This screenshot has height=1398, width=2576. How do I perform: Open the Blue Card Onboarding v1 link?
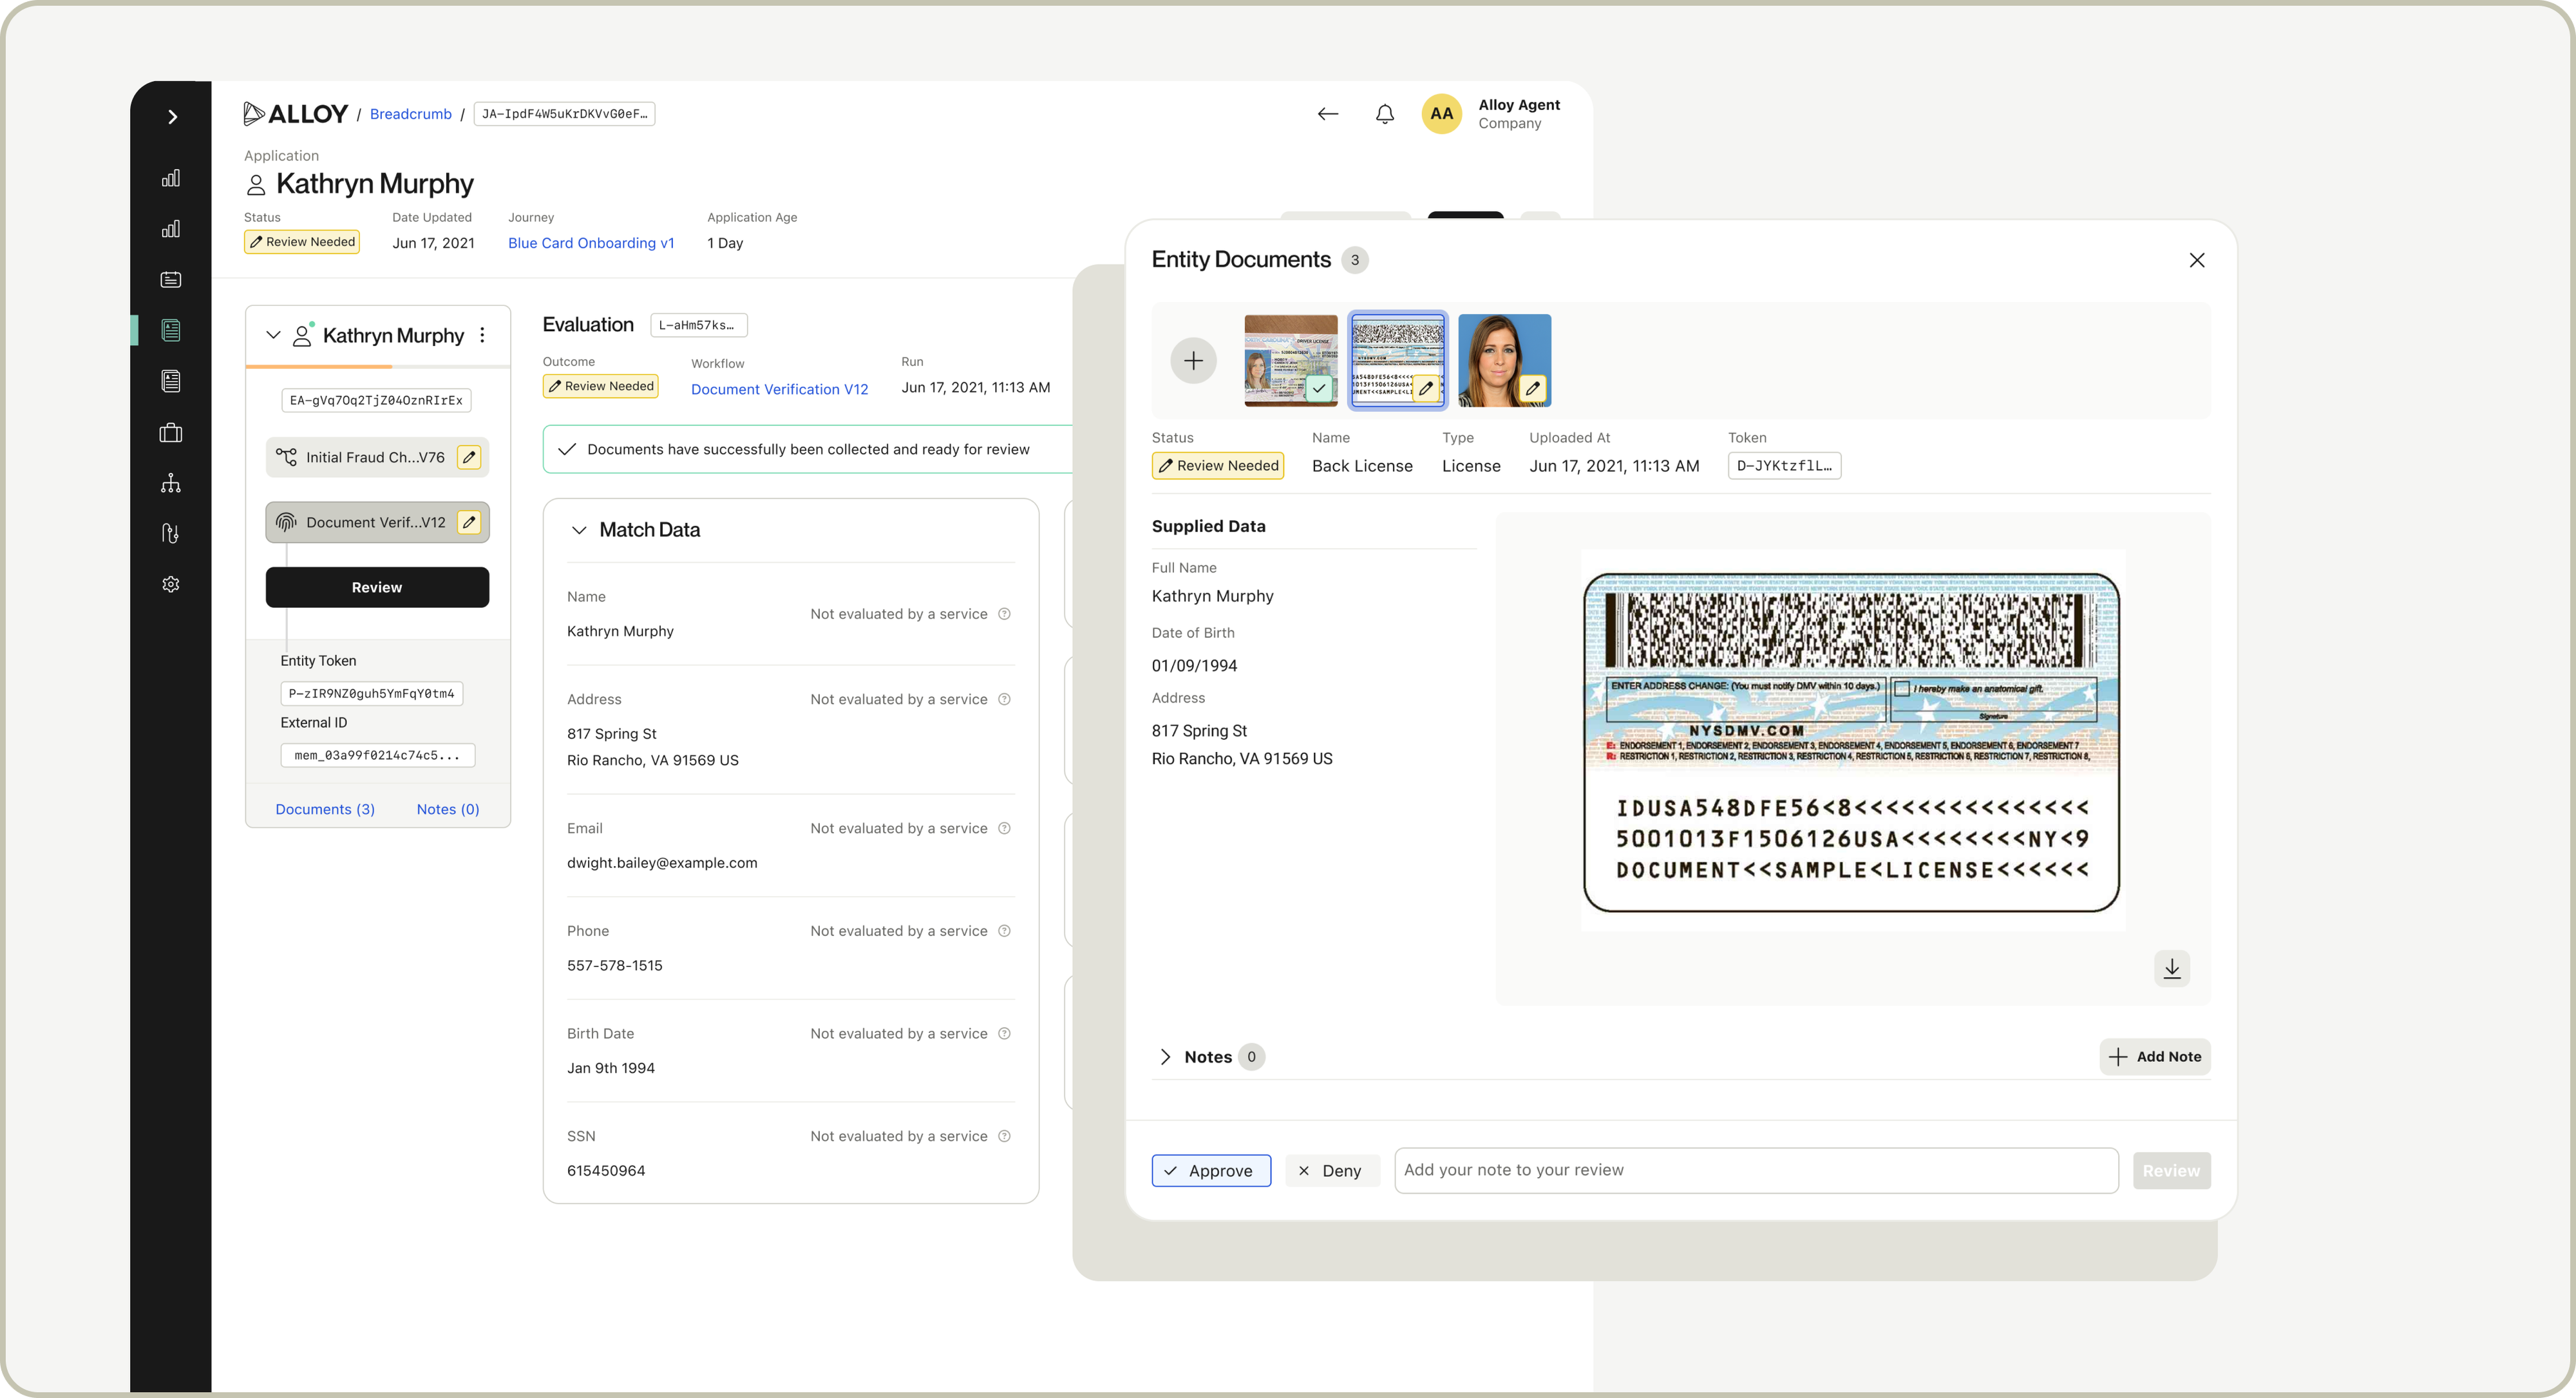coord(591,243)
